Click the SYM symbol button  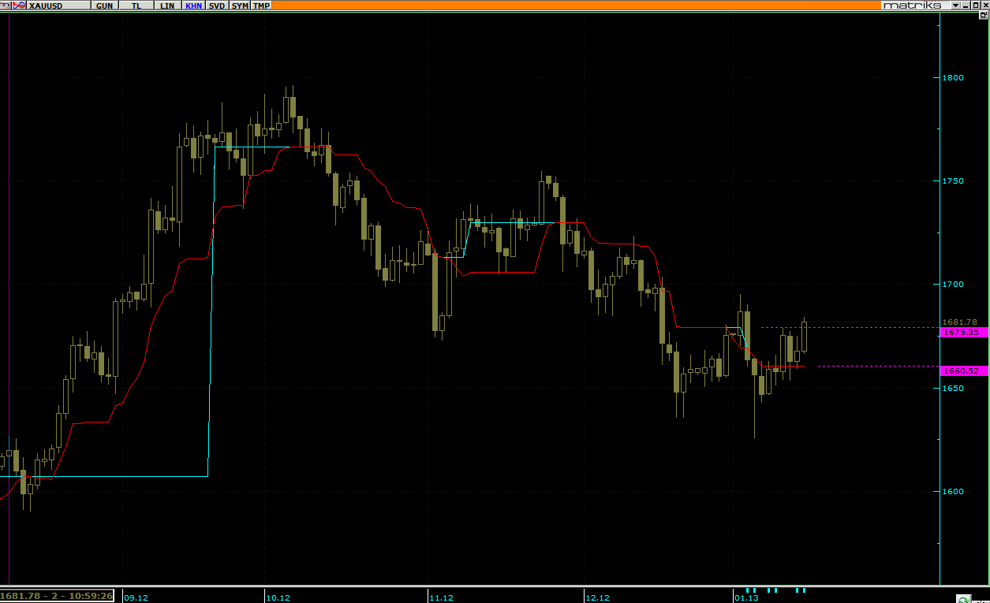(240, 6)
